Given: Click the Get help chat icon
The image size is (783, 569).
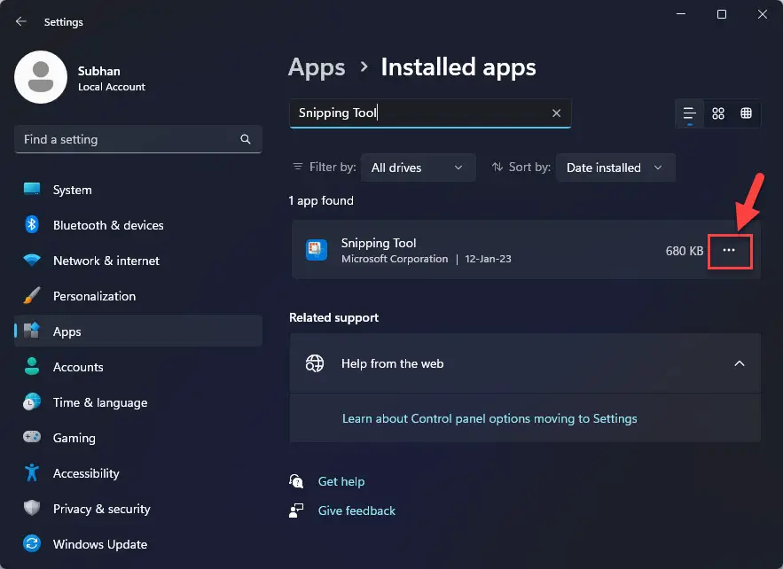Looking at the screenshot, I should tap(296, 481).
